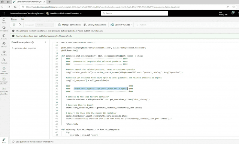This screenshot has height=144, width=239.
Task: Close the GenerateAndInsertChatHistory browser tab
Action: click(44, 2)
